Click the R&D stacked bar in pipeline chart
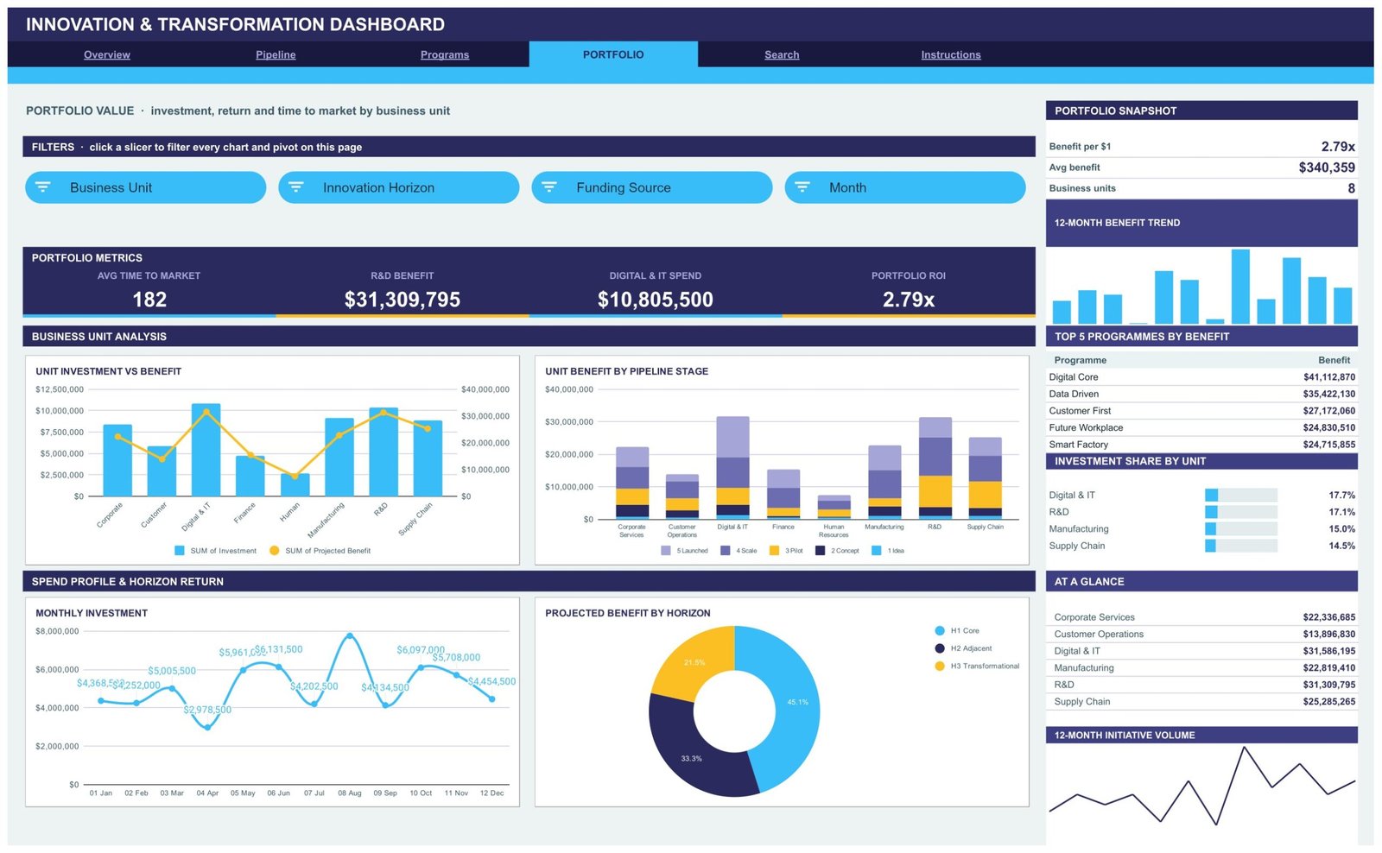Screen dimensions: 1382x853 [x=935, y=468]
